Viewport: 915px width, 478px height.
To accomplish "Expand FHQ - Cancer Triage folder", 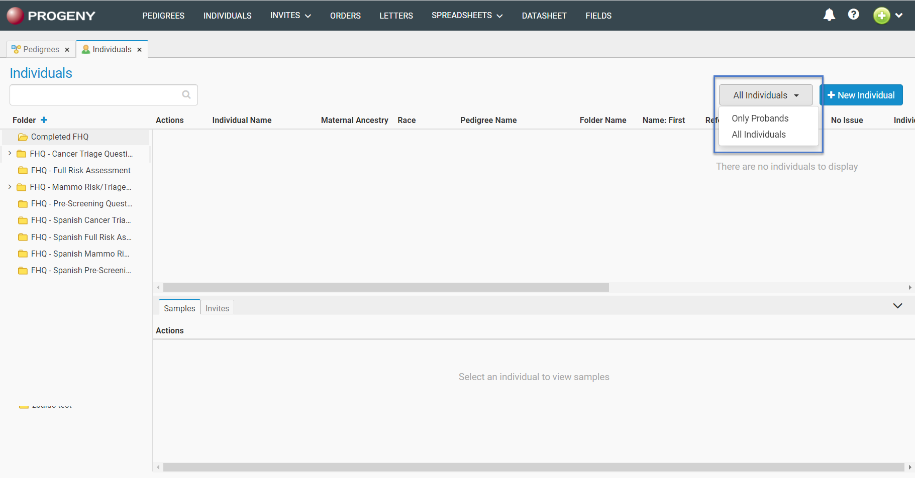I will (10, 154).
